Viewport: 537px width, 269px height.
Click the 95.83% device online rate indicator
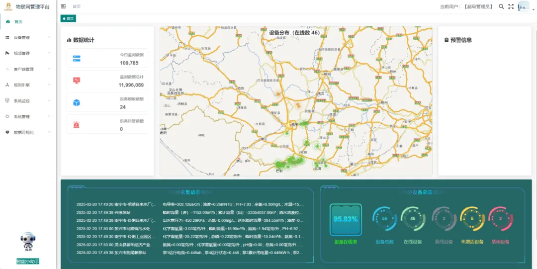(345, 219)
